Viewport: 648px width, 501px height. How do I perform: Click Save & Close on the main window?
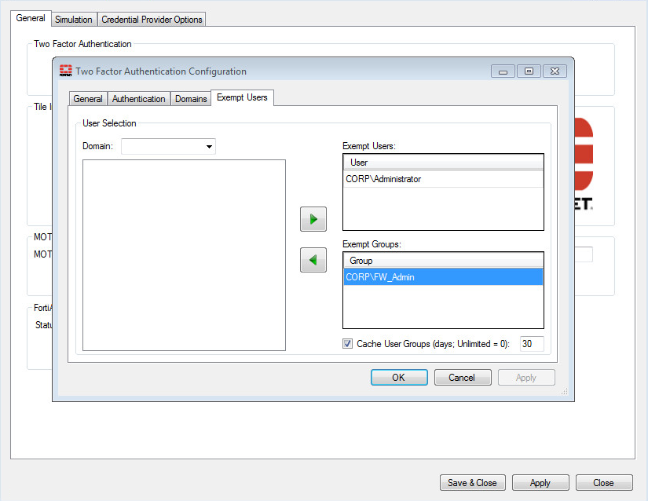click(472, 482)
